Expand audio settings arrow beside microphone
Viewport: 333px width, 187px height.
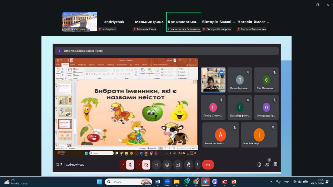(123, 165)
